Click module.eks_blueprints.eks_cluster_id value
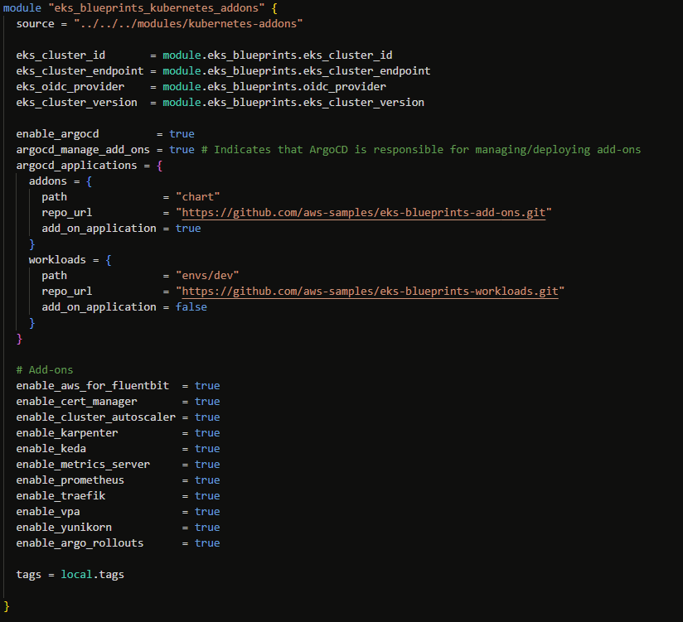This screenshot has width=683, height=622. pos(278,55)
